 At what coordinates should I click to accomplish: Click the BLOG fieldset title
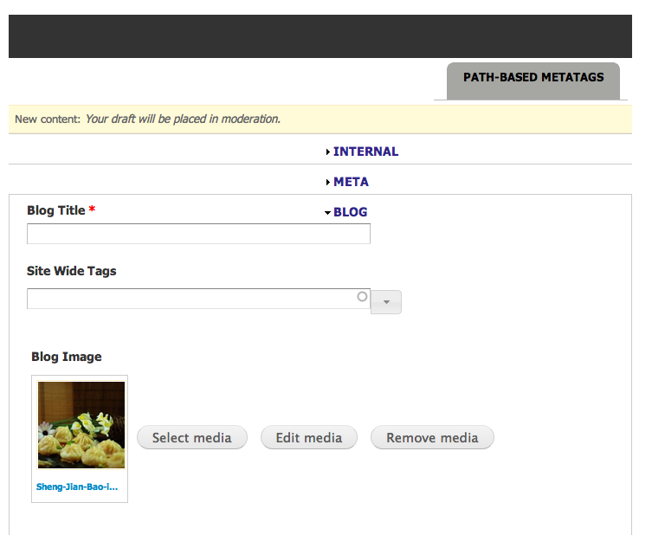(x=350, y=212)
